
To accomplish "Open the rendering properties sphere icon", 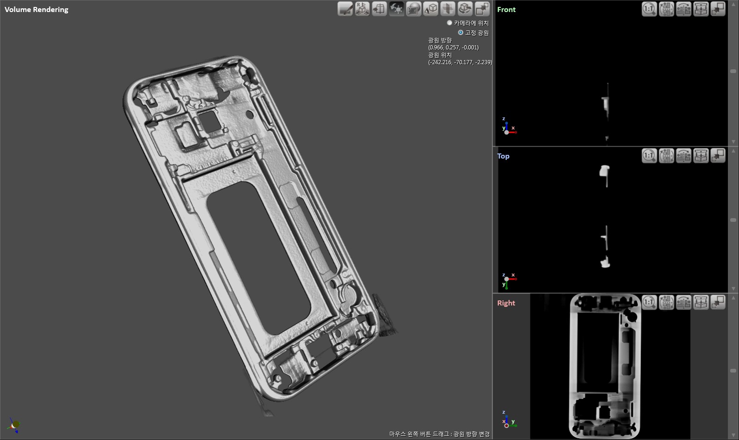I will (413, 9).
